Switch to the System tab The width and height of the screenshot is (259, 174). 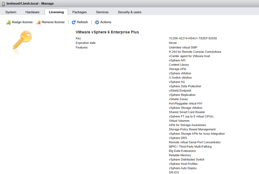(x=11, y=12)
